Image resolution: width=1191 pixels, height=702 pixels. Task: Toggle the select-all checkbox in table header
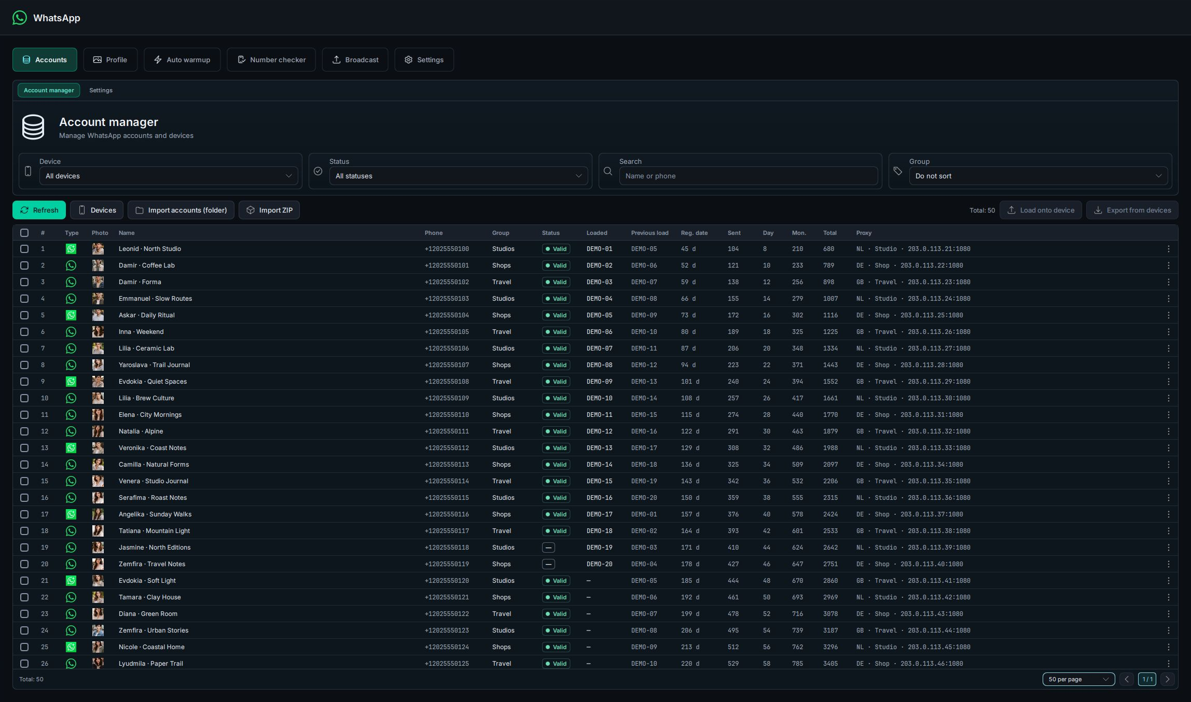click(x=24, y=233)
